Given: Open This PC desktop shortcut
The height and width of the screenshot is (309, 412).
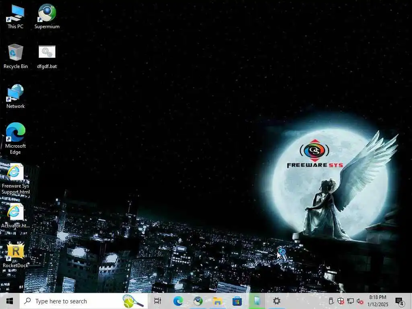Looking at the screenshot, I should (15, 16).
